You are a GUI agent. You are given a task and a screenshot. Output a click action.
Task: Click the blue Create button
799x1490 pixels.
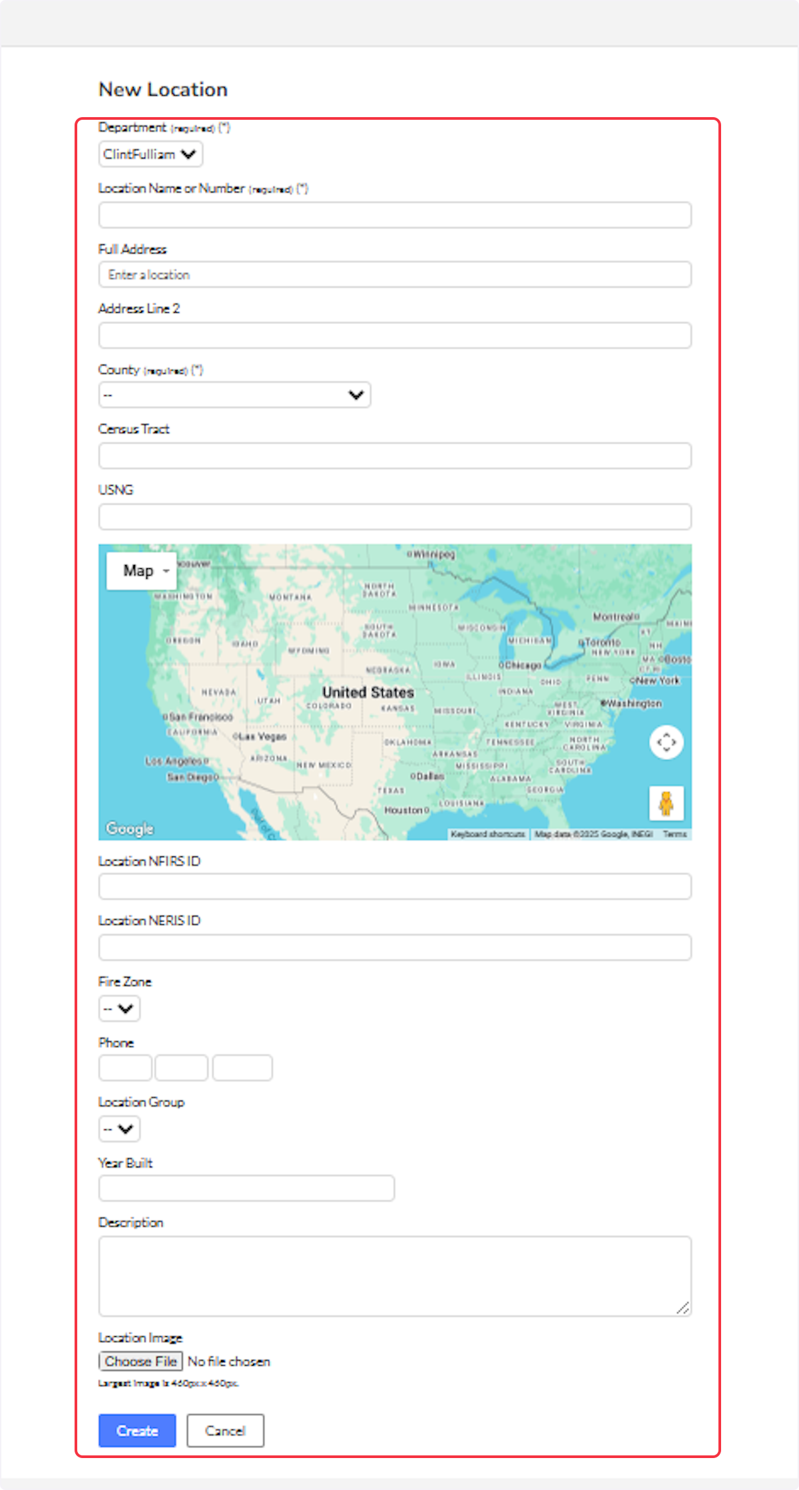[137, 1431]
